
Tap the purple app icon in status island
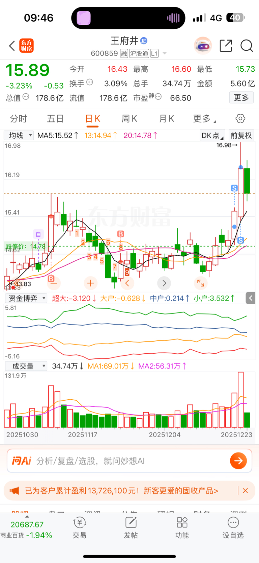click(x=84, y=18)
